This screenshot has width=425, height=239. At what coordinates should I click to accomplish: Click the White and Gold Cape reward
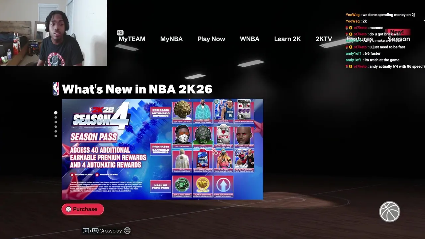point(182,161)
